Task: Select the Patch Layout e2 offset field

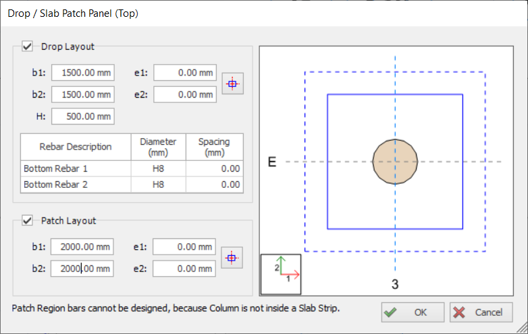Action: 184,269
